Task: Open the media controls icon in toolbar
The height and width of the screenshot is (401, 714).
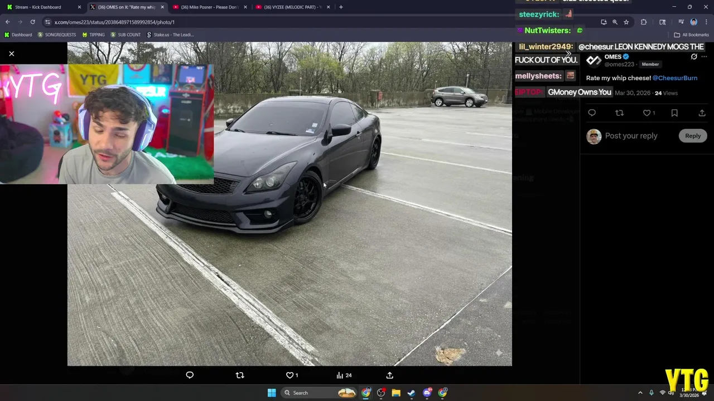Action: coord(681,22)
